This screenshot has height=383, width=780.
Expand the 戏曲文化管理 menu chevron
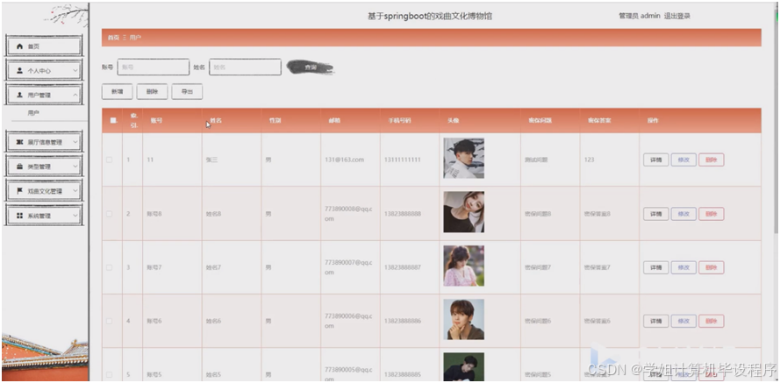tap(75, 191)
